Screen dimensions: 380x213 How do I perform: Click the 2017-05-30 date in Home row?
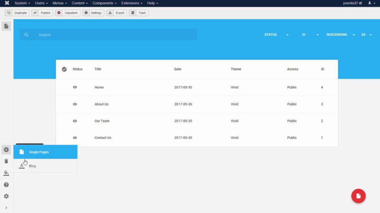pos(183,87)
